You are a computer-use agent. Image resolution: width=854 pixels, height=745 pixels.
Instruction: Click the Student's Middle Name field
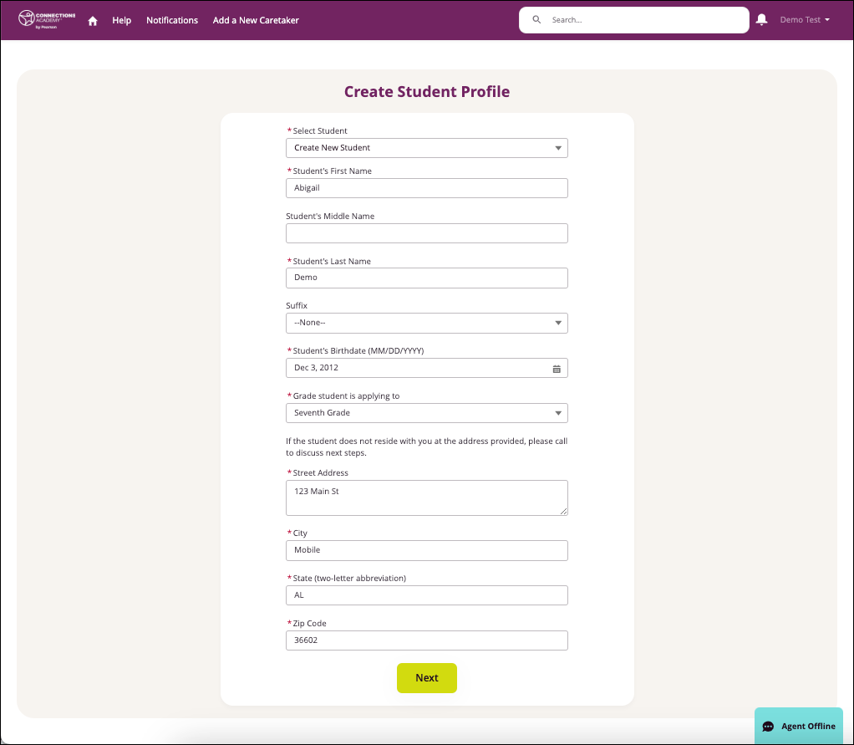tap(426, 232)
